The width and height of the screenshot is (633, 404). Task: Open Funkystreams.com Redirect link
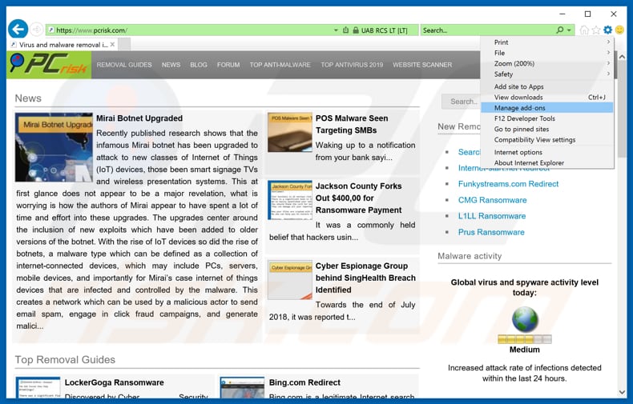pos(508,184)
